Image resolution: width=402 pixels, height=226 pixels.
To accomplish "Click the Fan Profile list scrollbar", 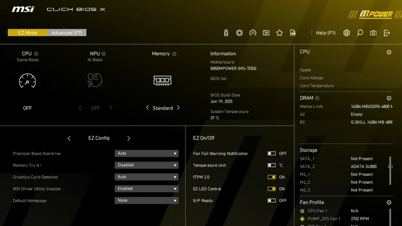I will pyautogui.click(x=390, y=217).
